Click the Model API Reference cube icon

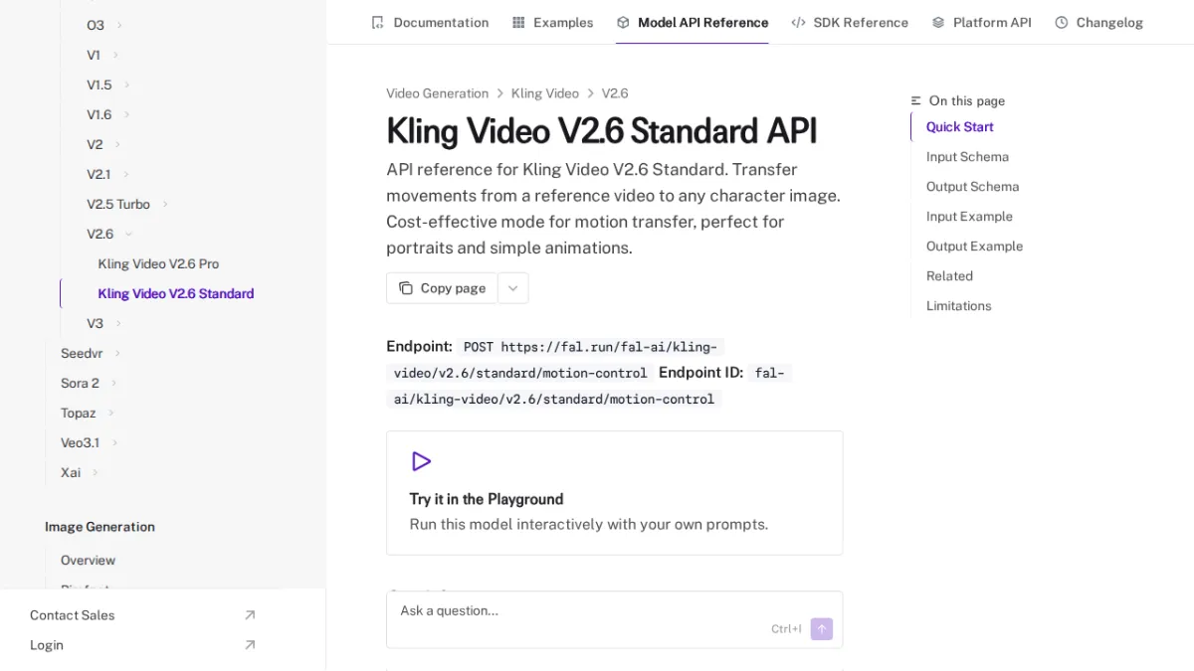point(623,22)
